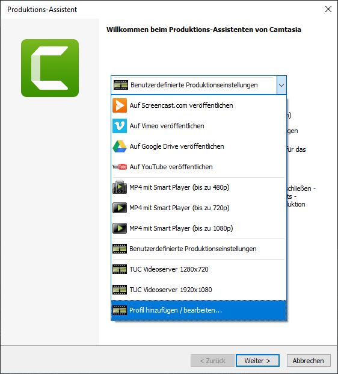The height and width of the screenshot is (374, 338).
Task: Click the combo box showing Benutzerdefinierte Produktionseinstellungen
Action: (198, 85)
